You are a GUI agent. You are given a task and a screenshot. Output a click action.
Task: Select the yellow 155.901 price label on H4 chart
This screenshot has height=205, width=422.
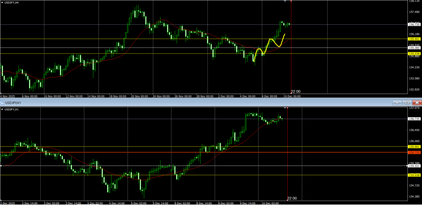pos(414,39)
